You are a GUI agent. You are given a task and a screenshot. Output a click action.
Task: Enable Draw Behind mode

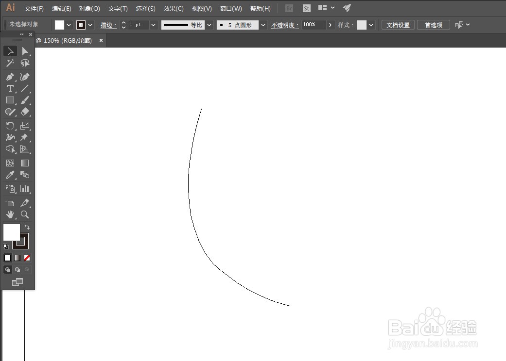[x=17, y=270]
